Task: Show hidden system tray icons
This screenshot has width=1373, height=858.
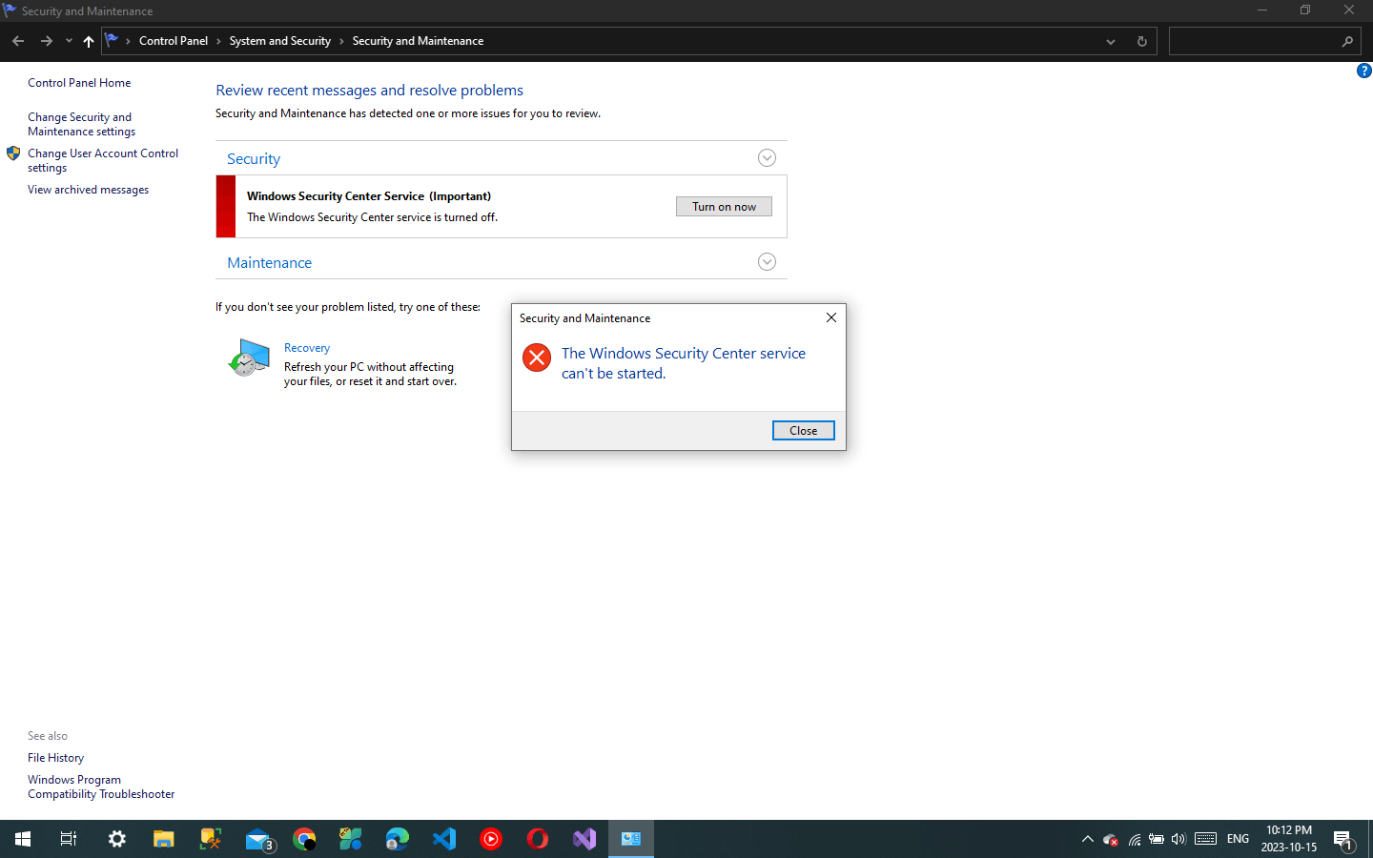Action: click(1087, 839)
